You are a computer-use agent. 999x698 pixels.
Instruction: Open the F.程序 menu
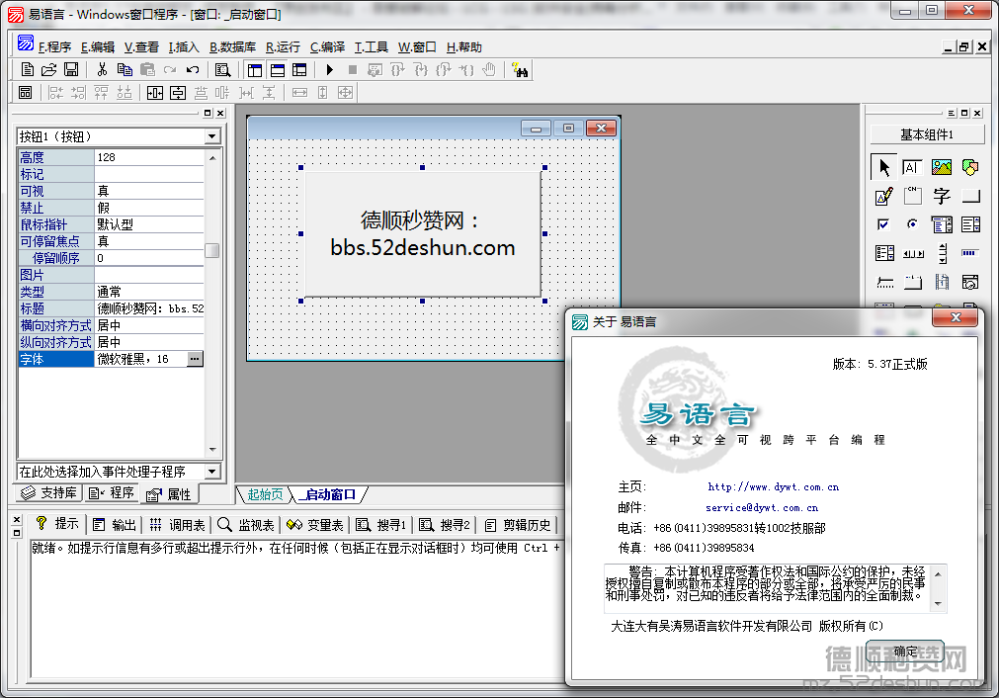click(54, 47)
